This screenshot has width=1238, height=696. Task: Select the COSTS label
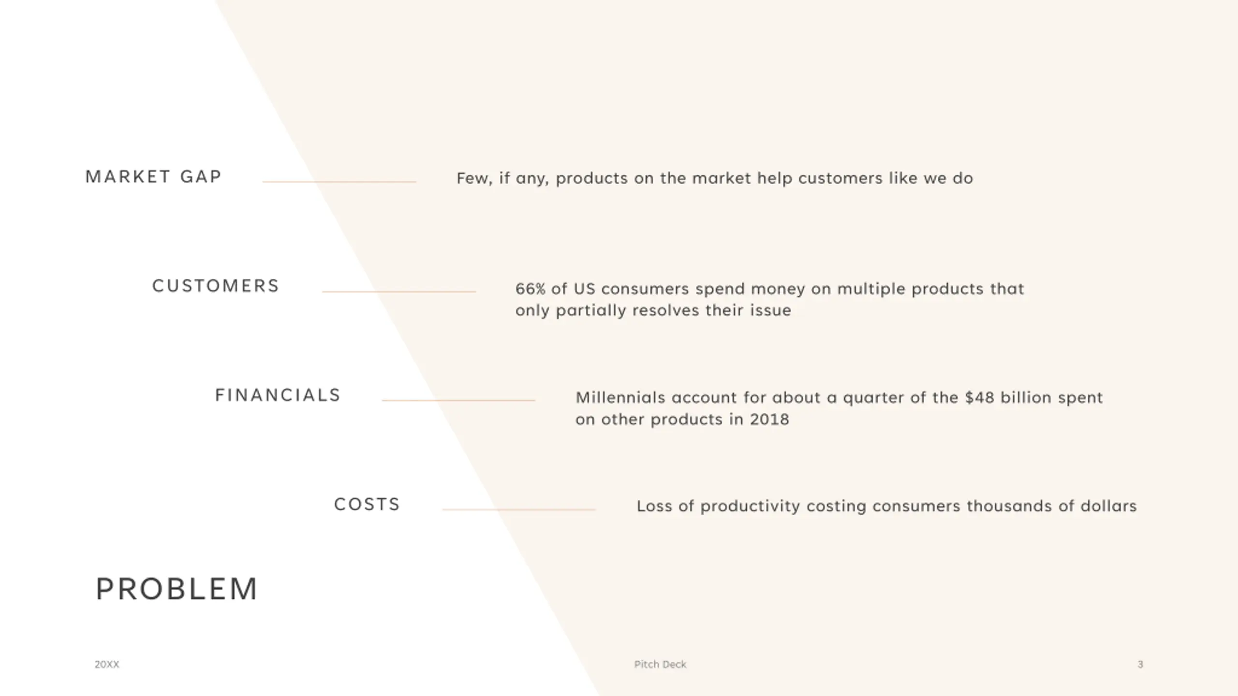coord(367,505)
